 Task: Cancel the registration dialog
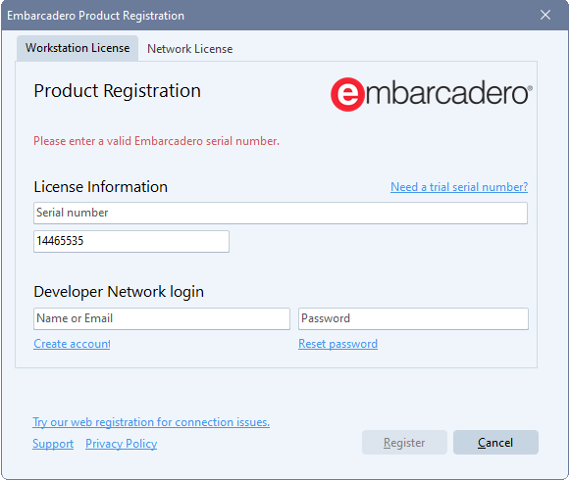tap(495, 442)
